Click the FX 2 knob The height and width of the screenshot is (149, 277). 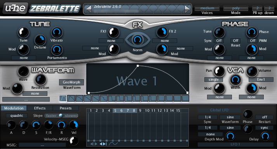coord(162,32)
